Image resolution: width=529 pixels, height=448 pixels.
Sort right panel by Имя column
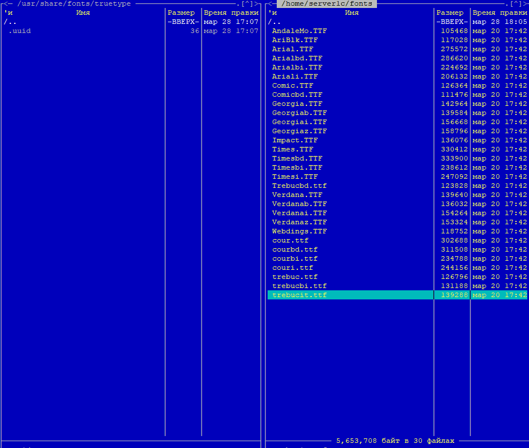point(351,13)
